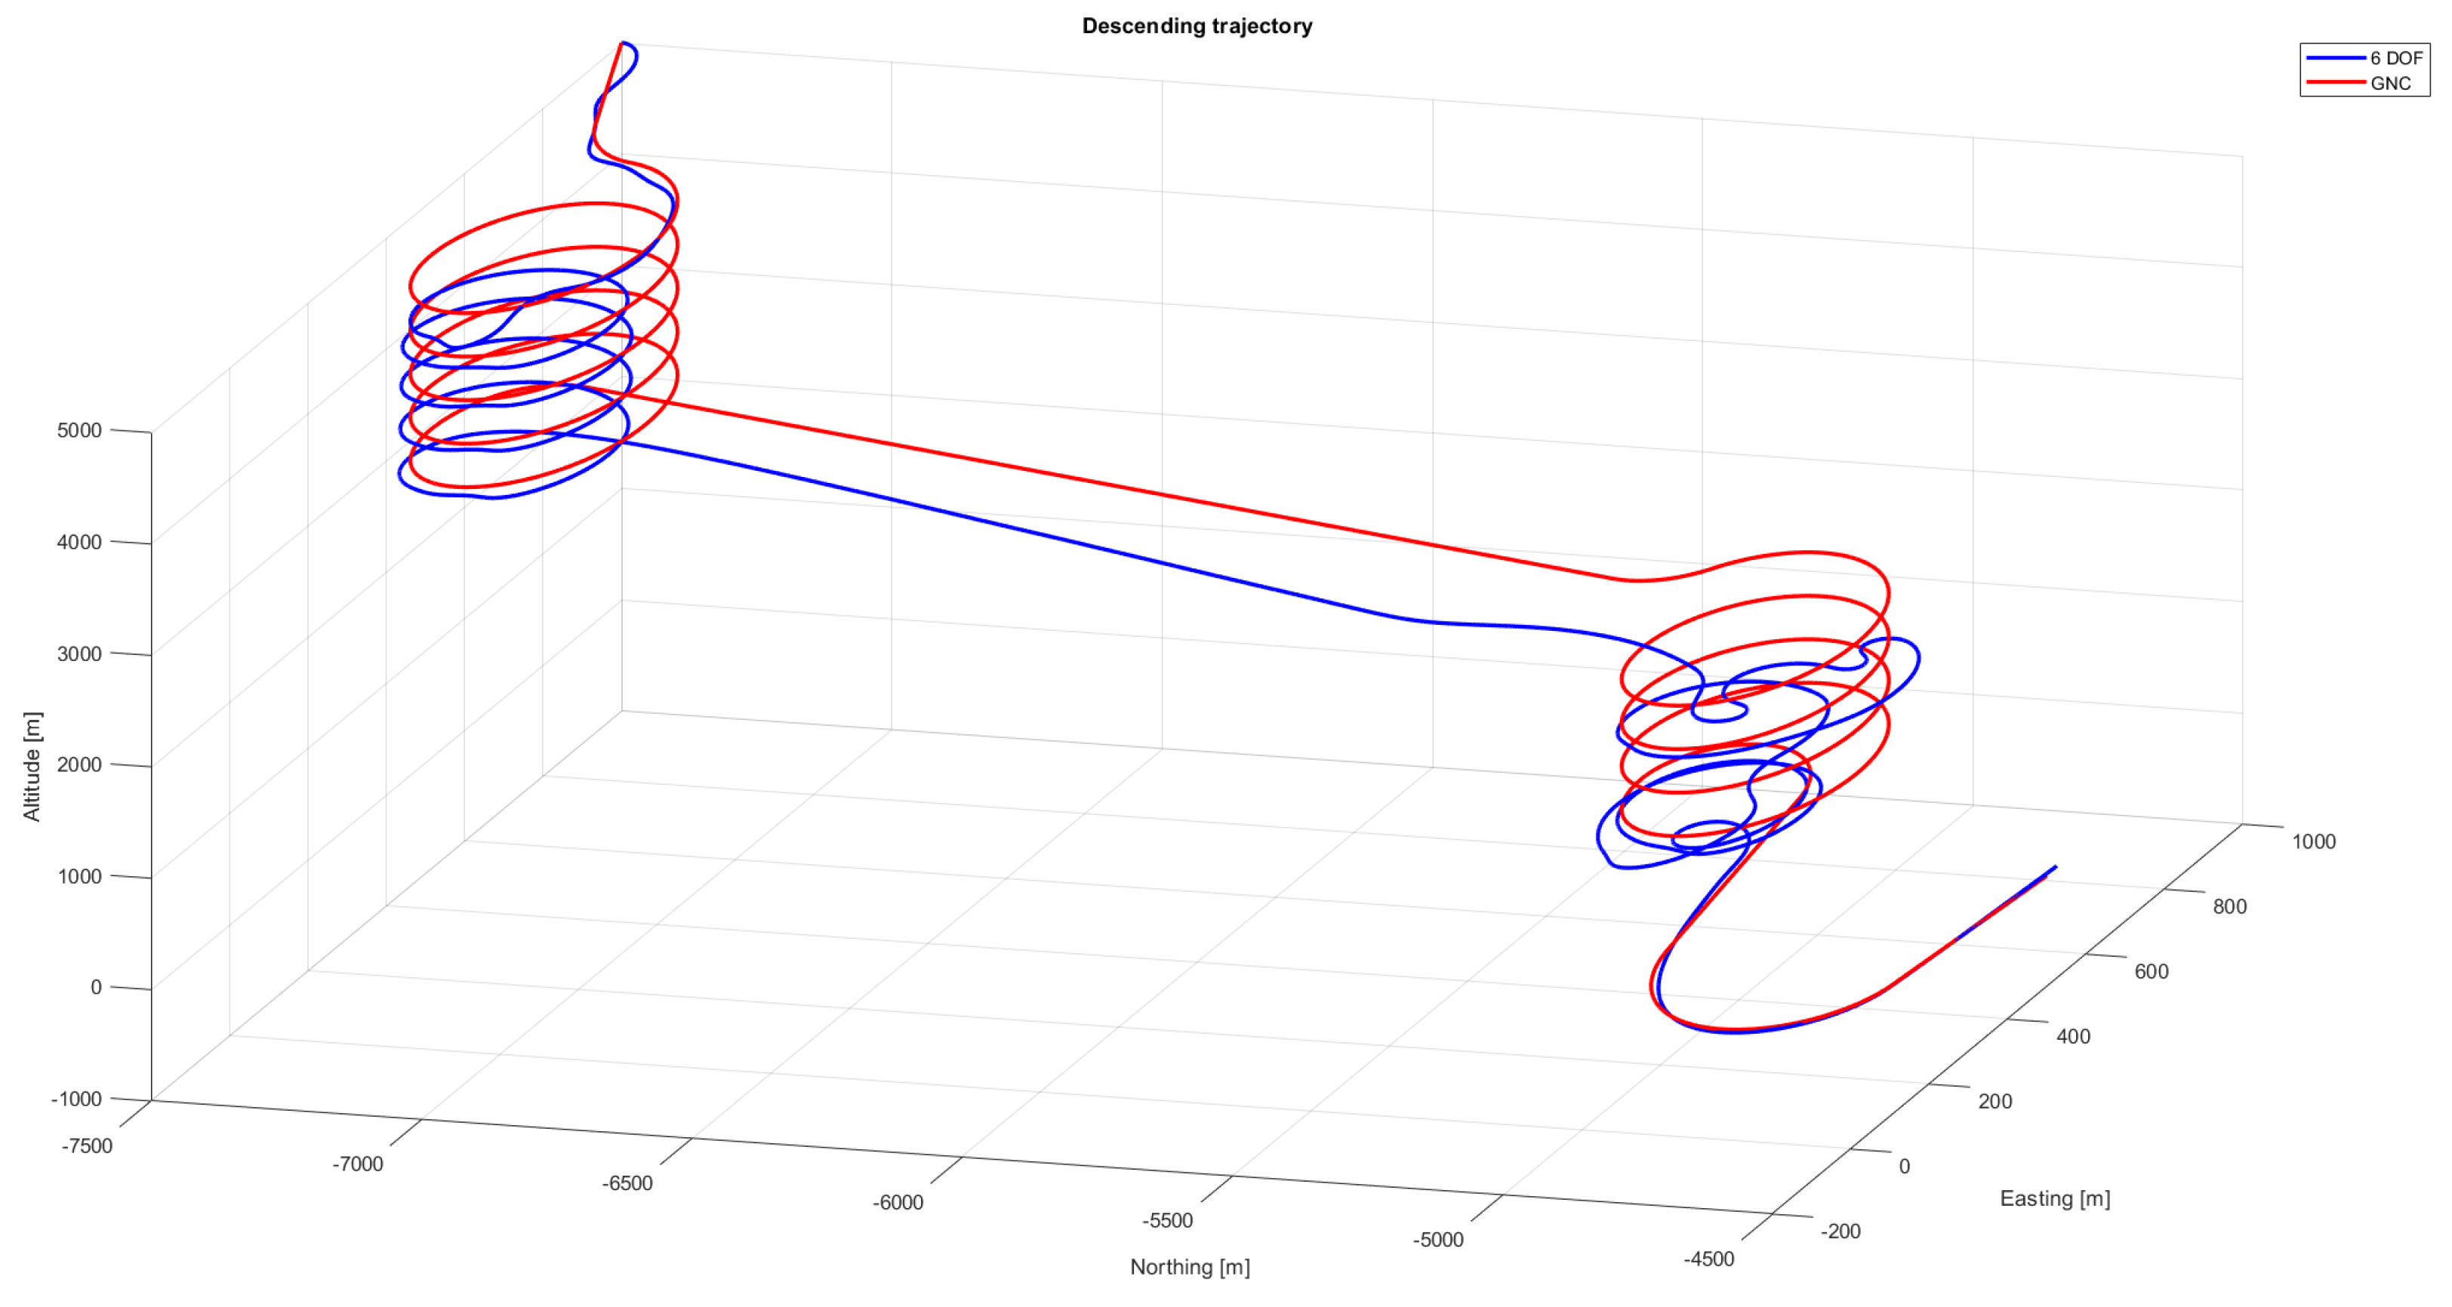Click the blue line sample in legend

(x=2335, y=58)
